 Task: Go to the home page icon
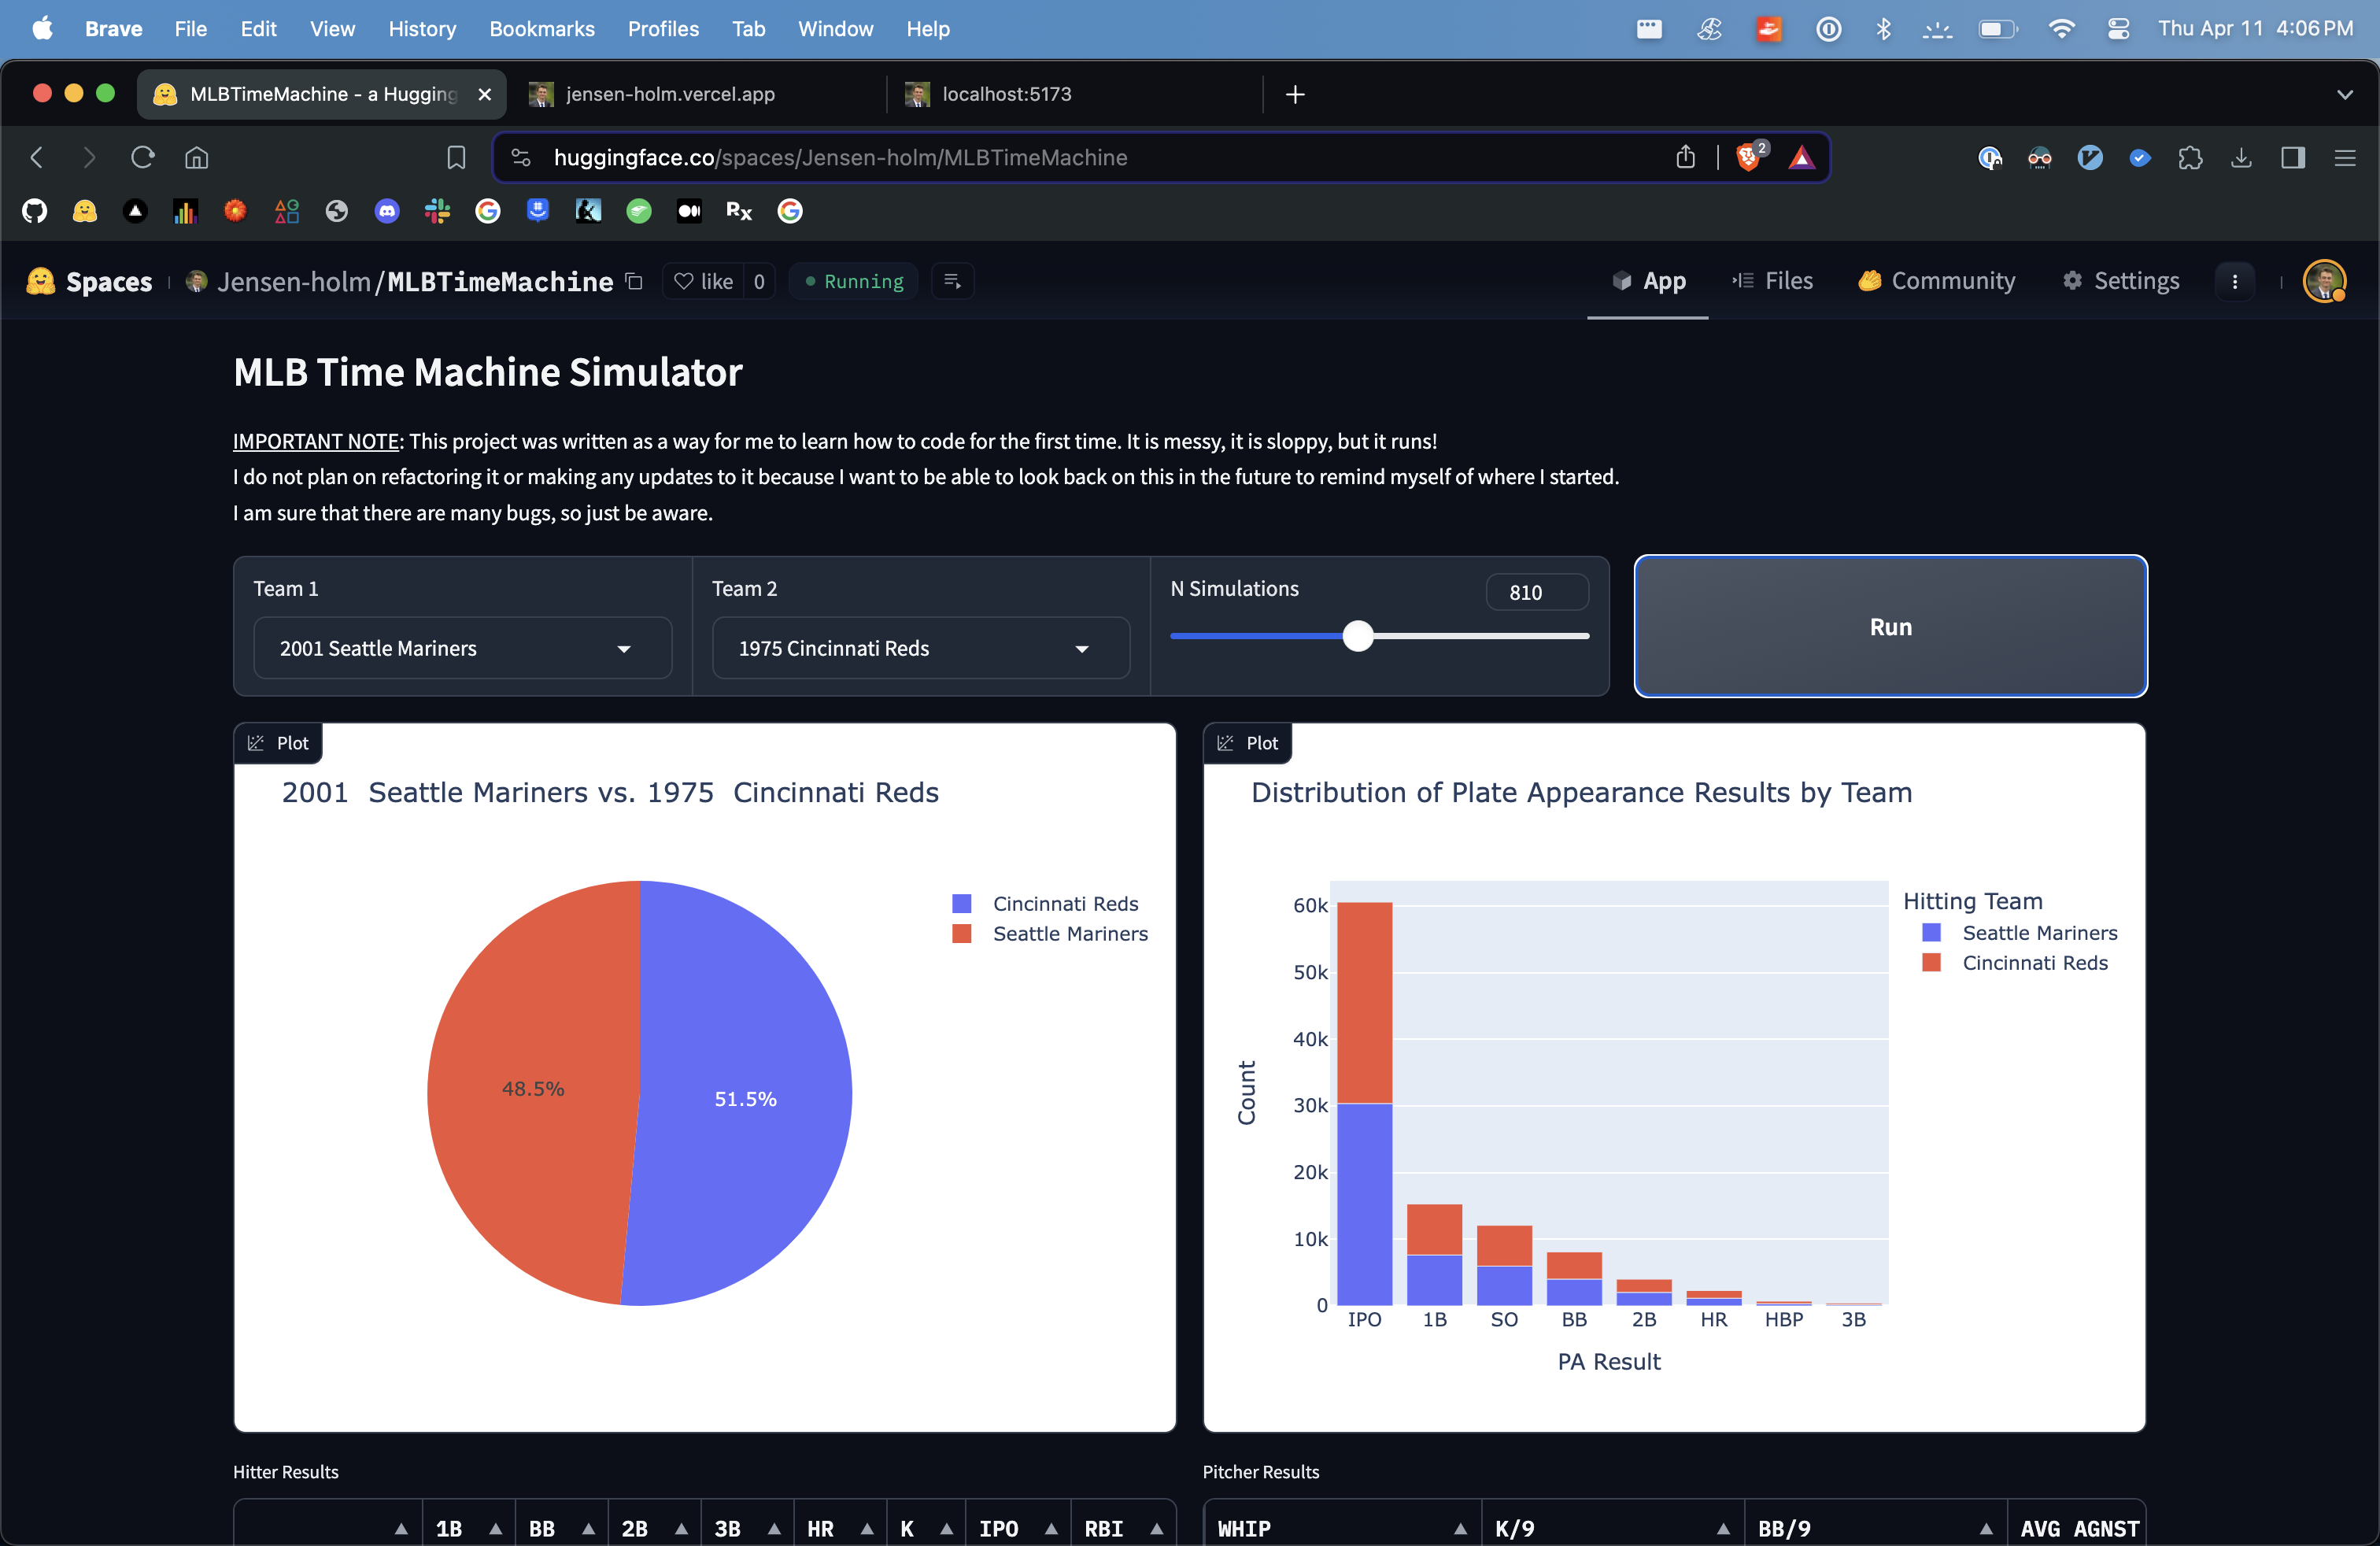click(196, 157)
